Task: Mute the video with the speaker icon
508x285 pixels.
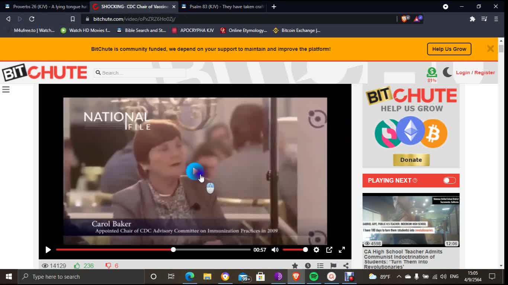Action: click(x=275, y=250)
